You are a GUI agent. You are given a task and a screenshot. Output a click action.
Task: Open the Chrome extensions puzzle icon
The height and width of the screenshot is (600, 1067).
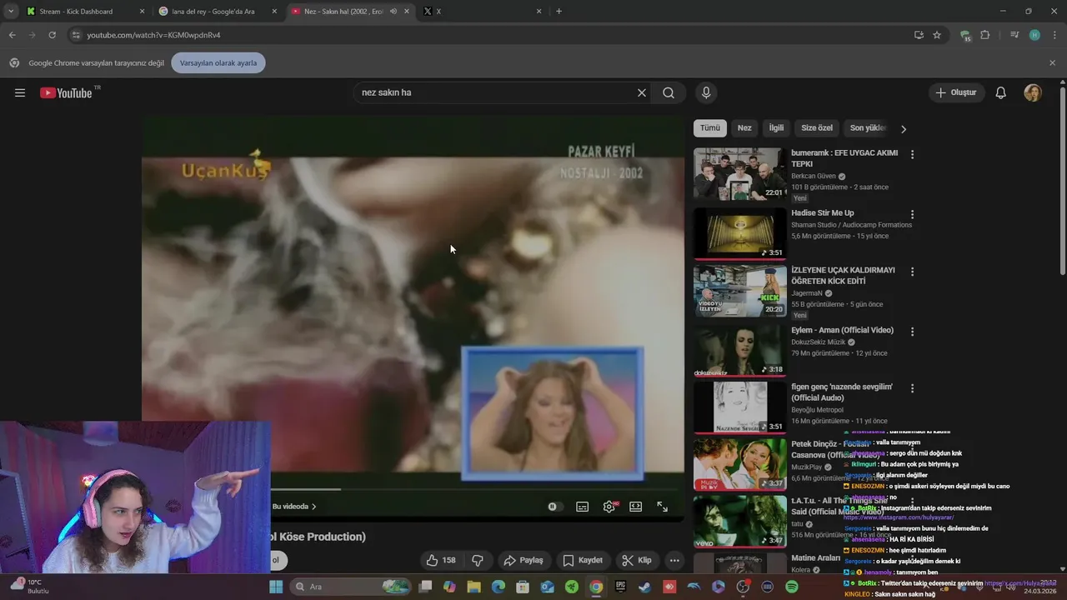click(x=985, y=35)
